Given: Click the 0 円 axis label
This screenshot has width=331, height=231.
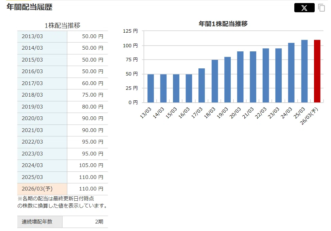Looking at the screenshot, I should pyautogui.click(x=133, y=102).
